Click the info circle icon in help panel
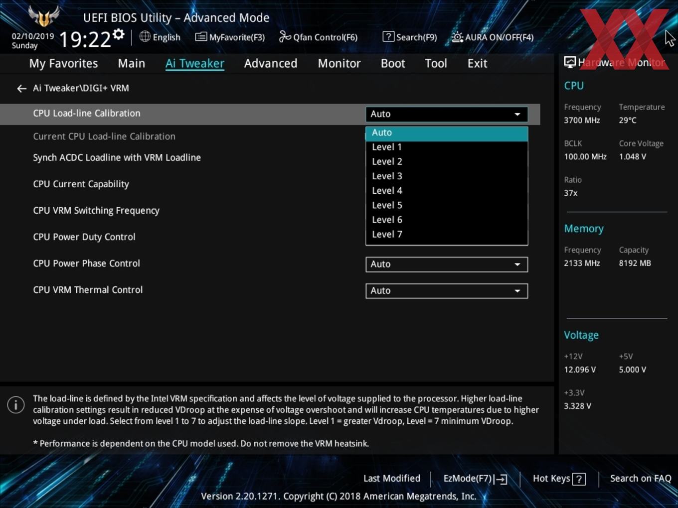Screen dimensions: 678x508 pos(16,405)
